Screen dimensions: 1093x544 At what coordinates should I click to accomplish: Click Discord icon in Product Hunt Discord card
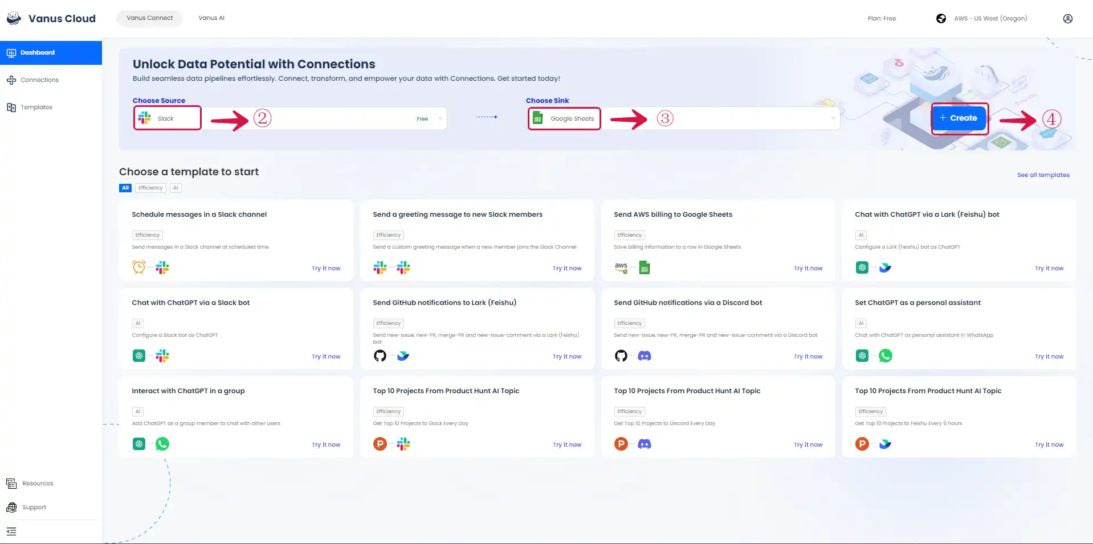[x=645, y=444]
